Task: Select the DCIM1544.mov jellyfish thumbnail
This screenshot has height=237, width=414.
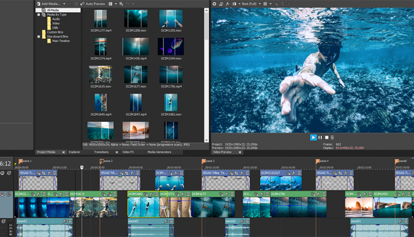Action: 171,47
